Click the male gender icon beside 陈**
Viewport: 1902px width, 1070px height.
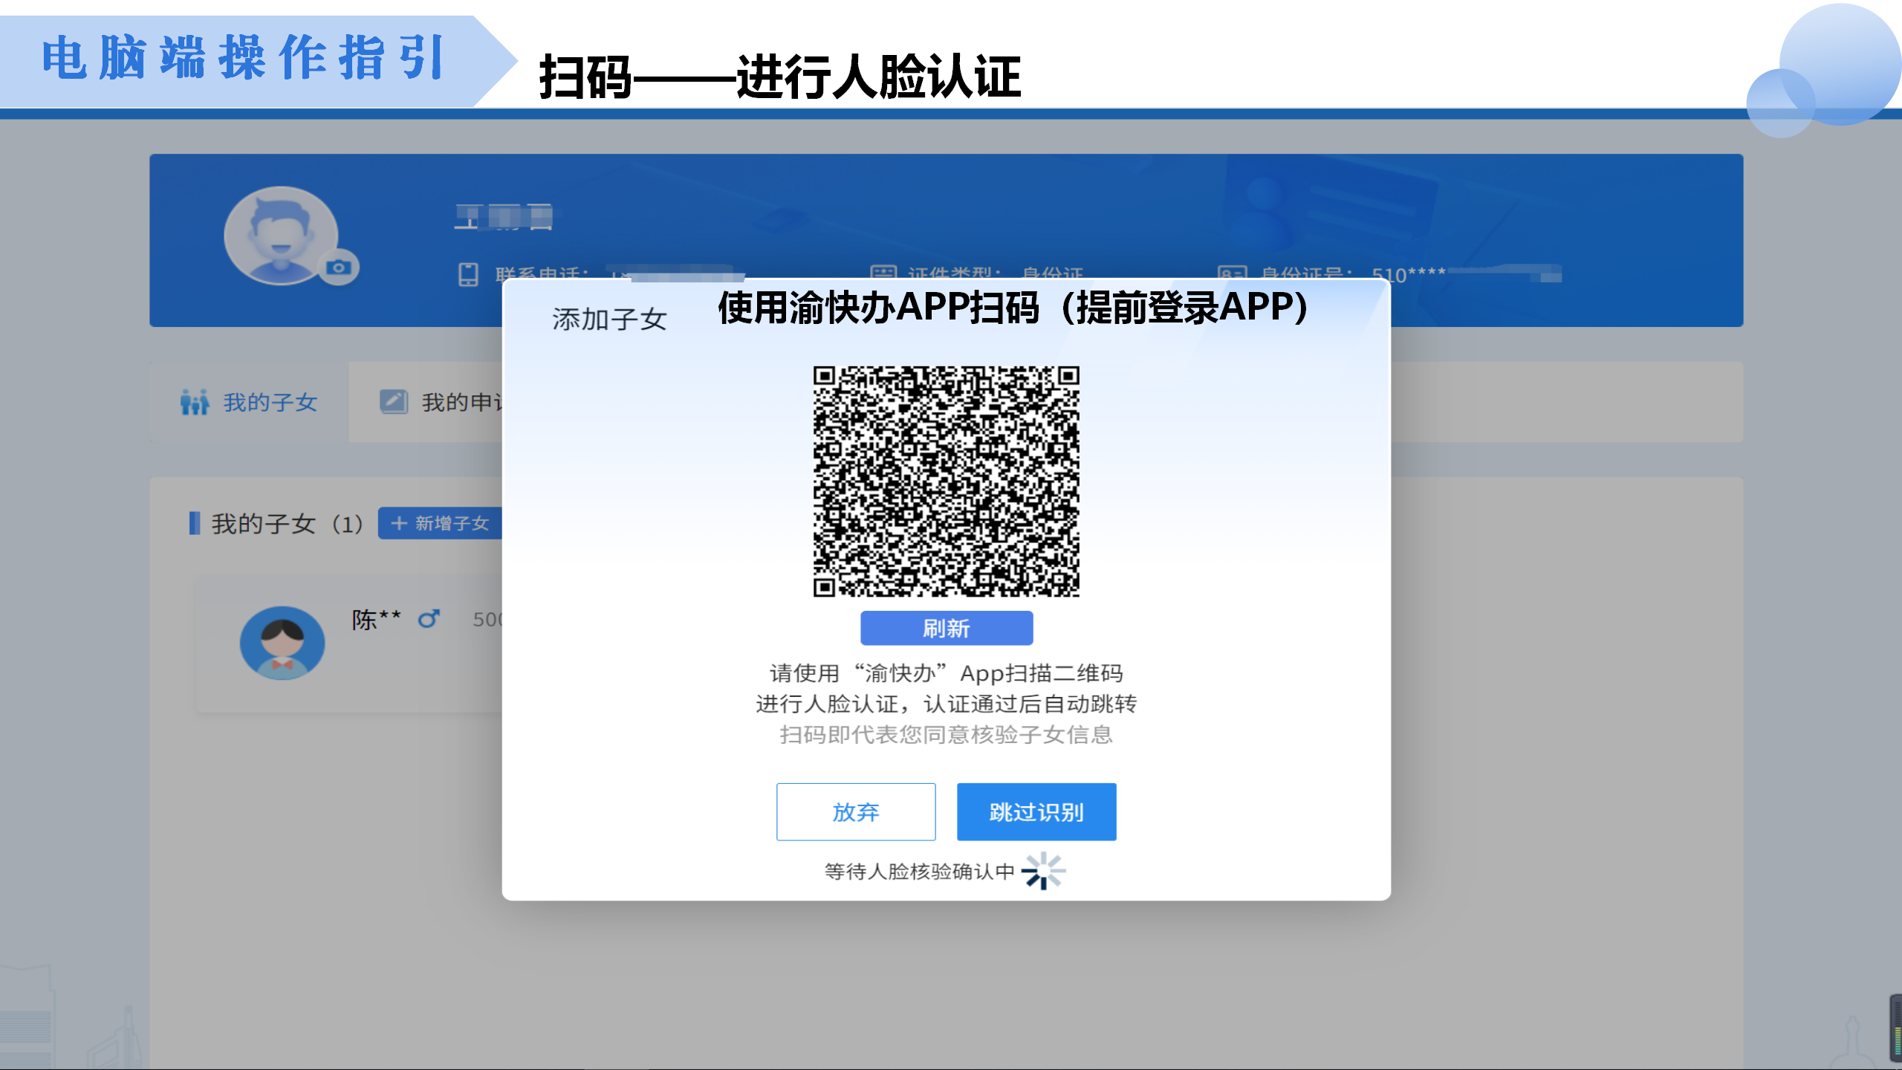tap(429, 618)
